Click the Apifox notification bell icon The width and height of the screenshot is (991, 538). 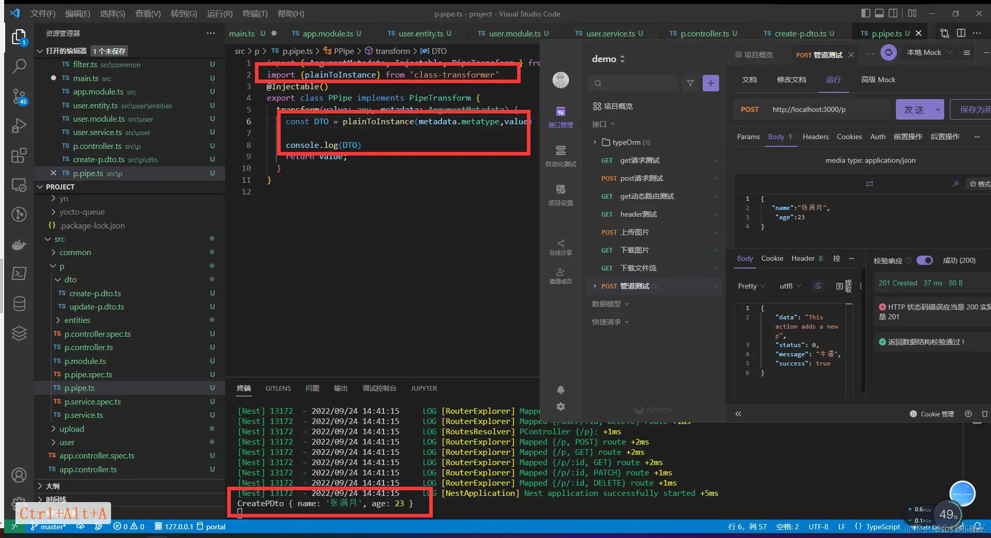pyautogui.click(x=560, y=390)
